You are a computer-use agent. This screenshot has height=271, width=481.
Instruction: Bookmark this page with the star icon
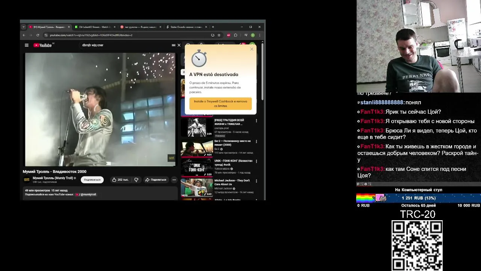click(219, 35)
